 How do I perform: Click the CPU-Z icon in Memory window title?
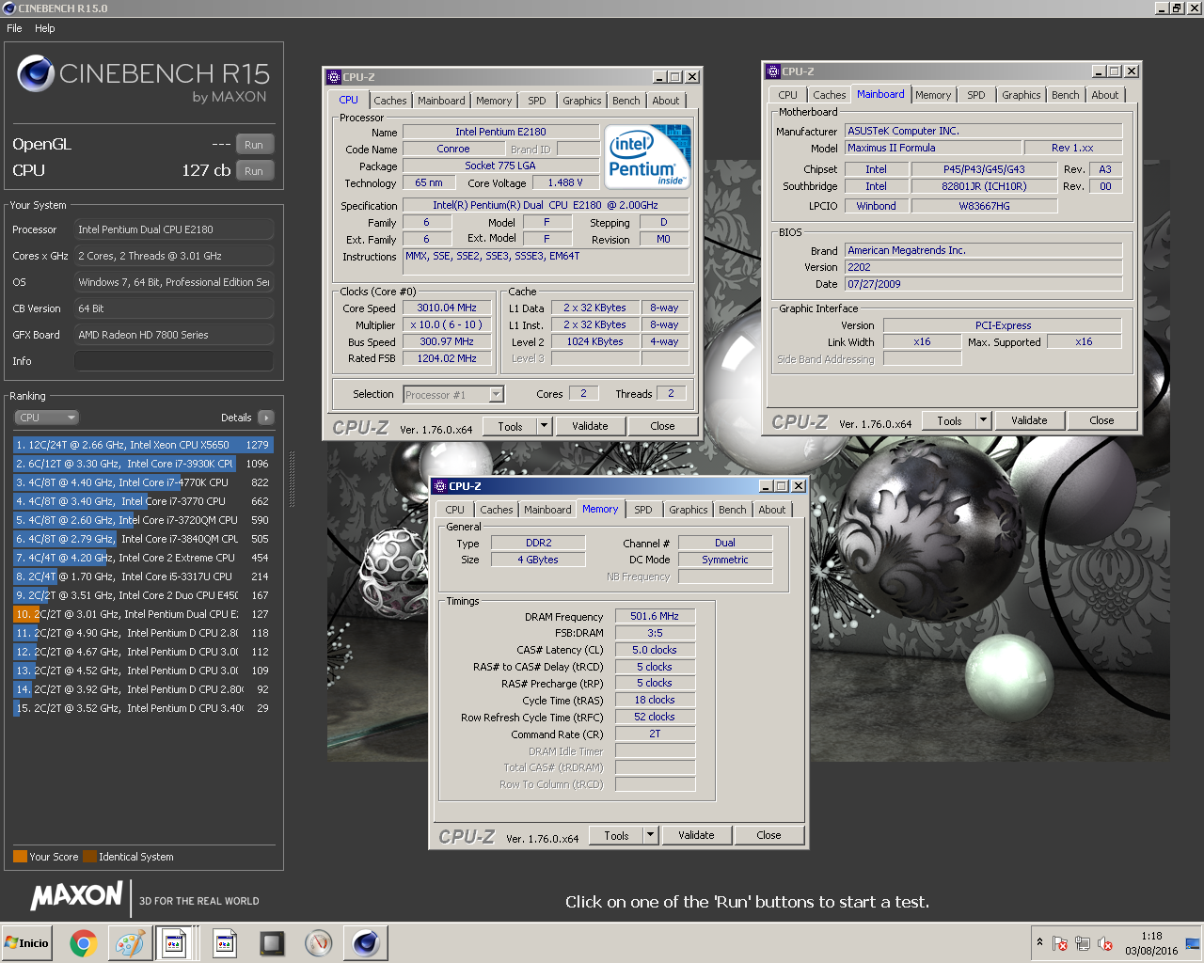point(440,486)
